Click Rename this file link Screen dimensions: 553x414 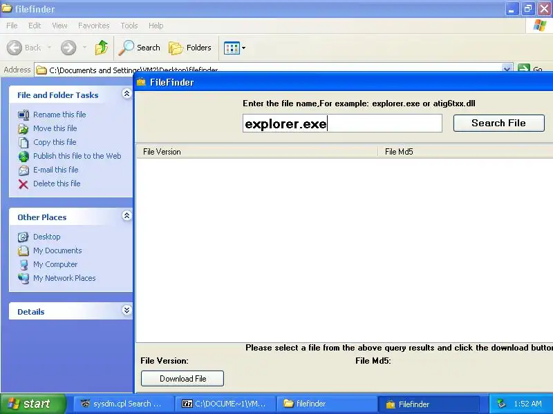pos(59,115)
